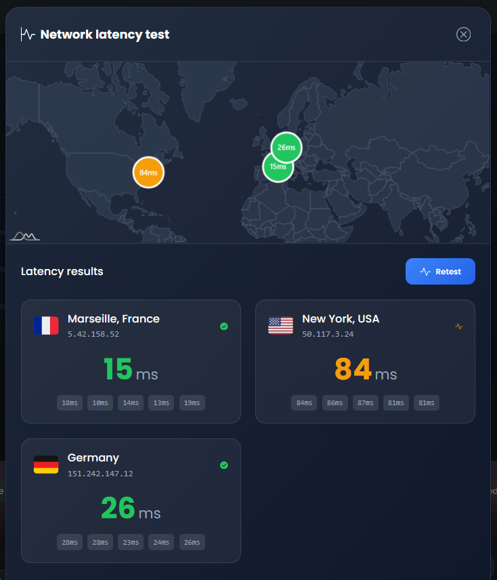Click the green check icon on Marseille card
The width and height of the screenshot is (497, 580).
(x=224, y=327)
